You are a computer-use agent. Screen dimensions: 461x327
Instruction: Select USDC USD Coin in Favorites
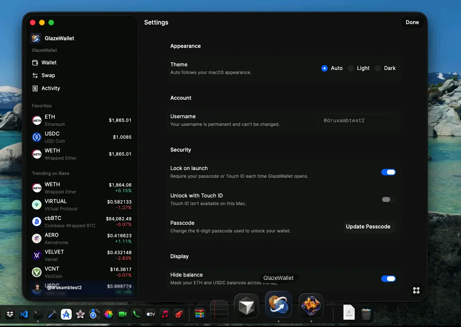[82, 137]
